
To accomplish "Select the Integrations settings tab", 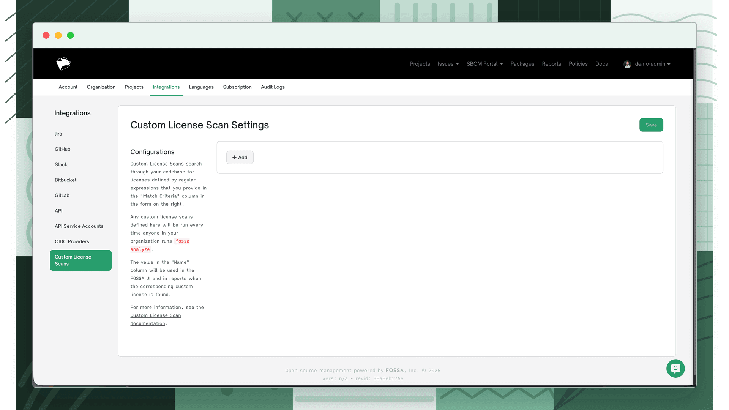I will click(166, 87).
